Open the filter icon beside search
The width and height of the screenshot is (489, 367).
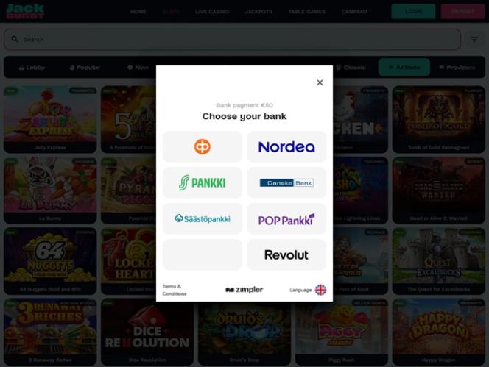(x=474, y=40)
